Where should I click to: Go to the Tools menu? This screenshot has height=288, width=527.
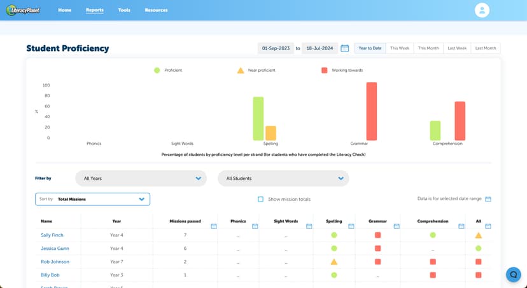point(124,10)
